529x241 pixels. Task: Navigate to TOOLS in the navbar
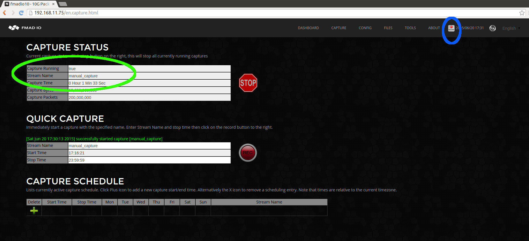pos(410,28)
